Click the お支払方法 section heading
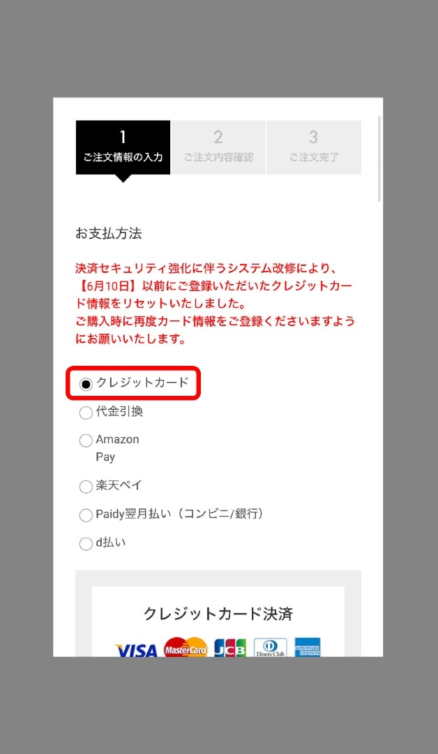 109,234
